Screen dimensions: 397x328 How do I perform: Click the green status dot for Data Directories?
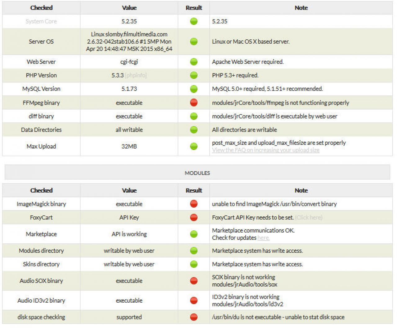click(x=194, y=130)
